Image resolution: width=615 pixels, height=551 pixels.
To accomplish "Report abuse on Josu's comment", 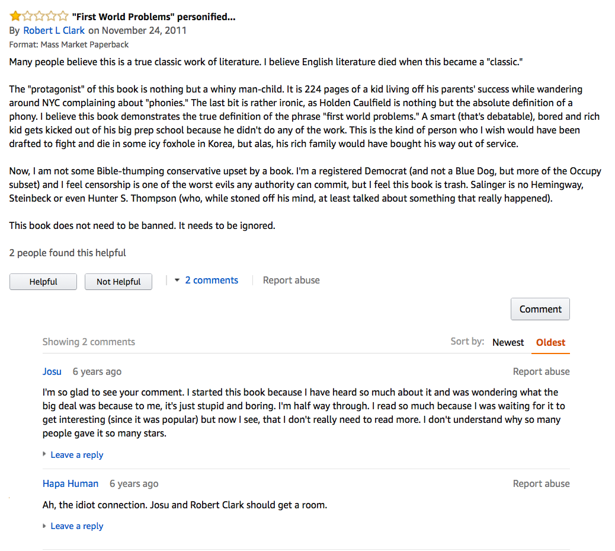I will [541, 371].
